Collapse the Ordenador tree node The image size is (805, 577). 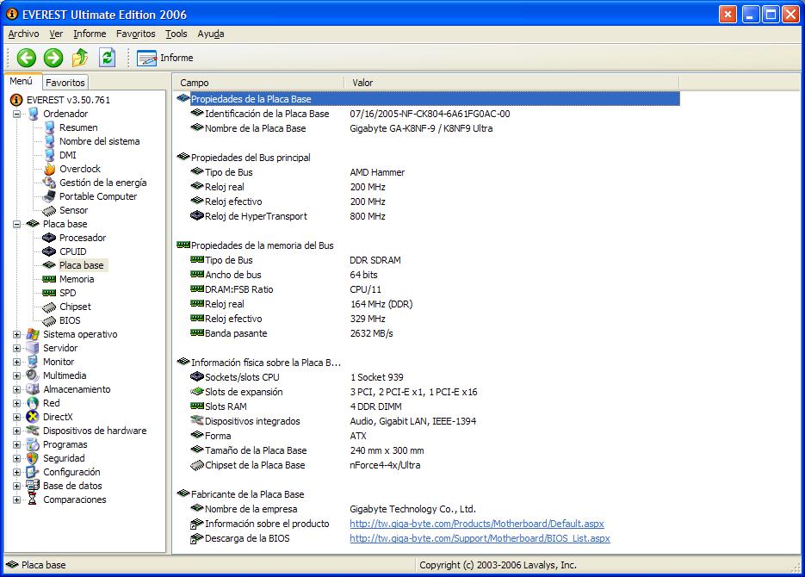[x=17, y=114]
